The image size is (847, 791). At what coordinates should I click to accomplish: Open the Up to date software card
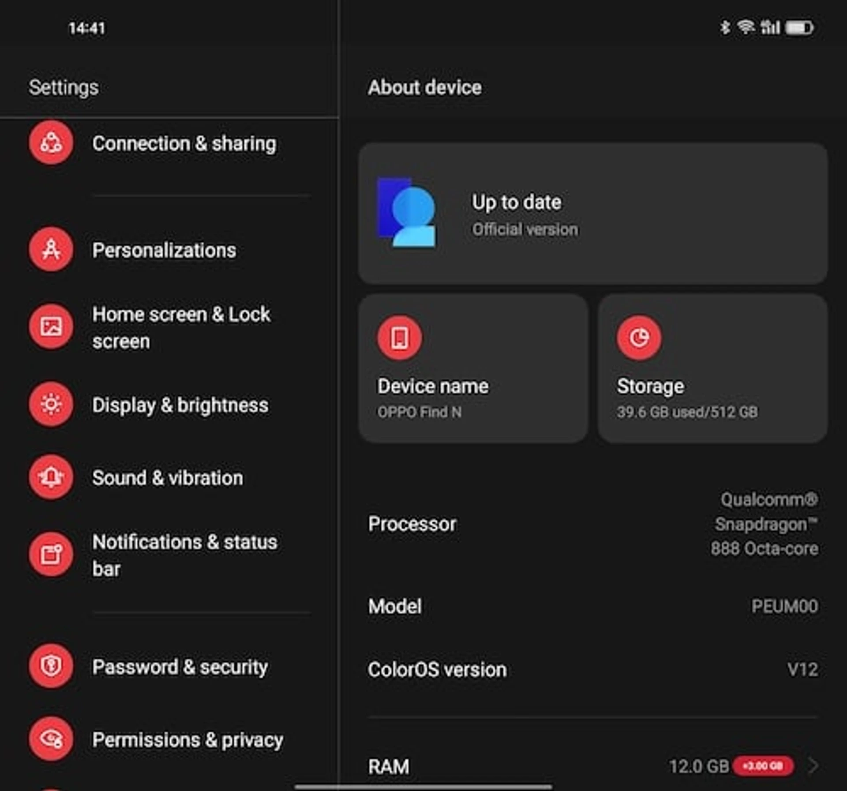pos(593,213)
